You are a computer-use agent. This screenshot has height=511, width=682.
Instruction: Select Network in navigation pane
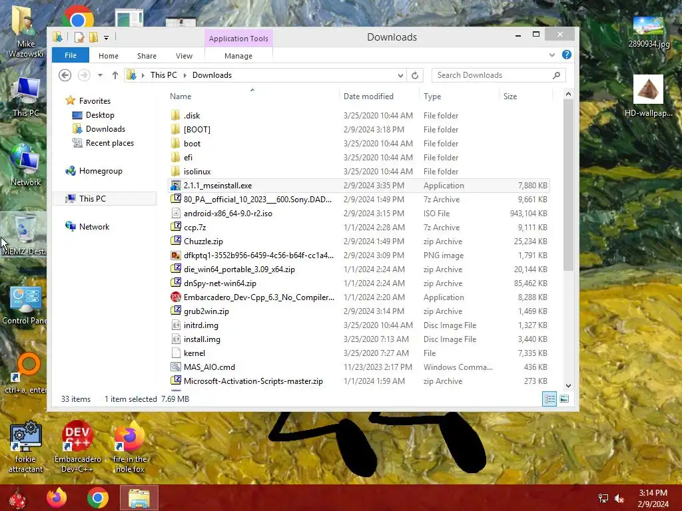coord(94,226)
